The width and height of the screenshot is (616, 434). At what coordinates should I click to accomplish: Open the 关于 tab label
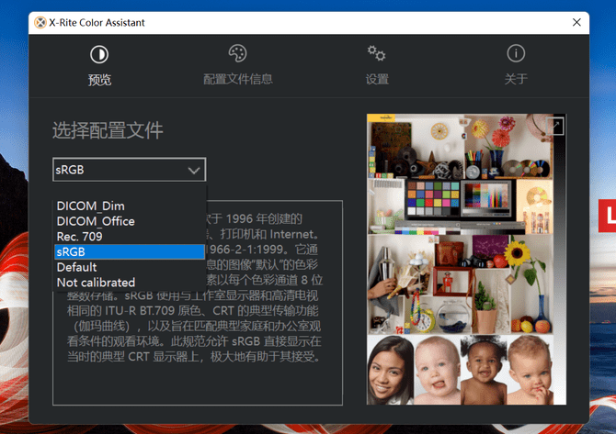click(x=516, y=79)
